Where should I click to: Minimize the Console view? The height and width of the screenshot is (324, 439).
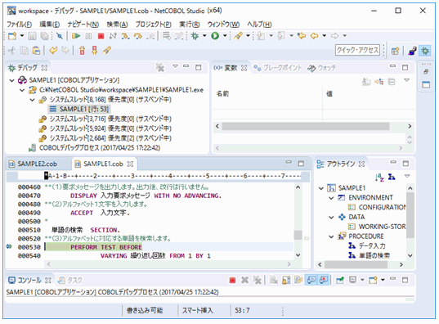[392, 279]
